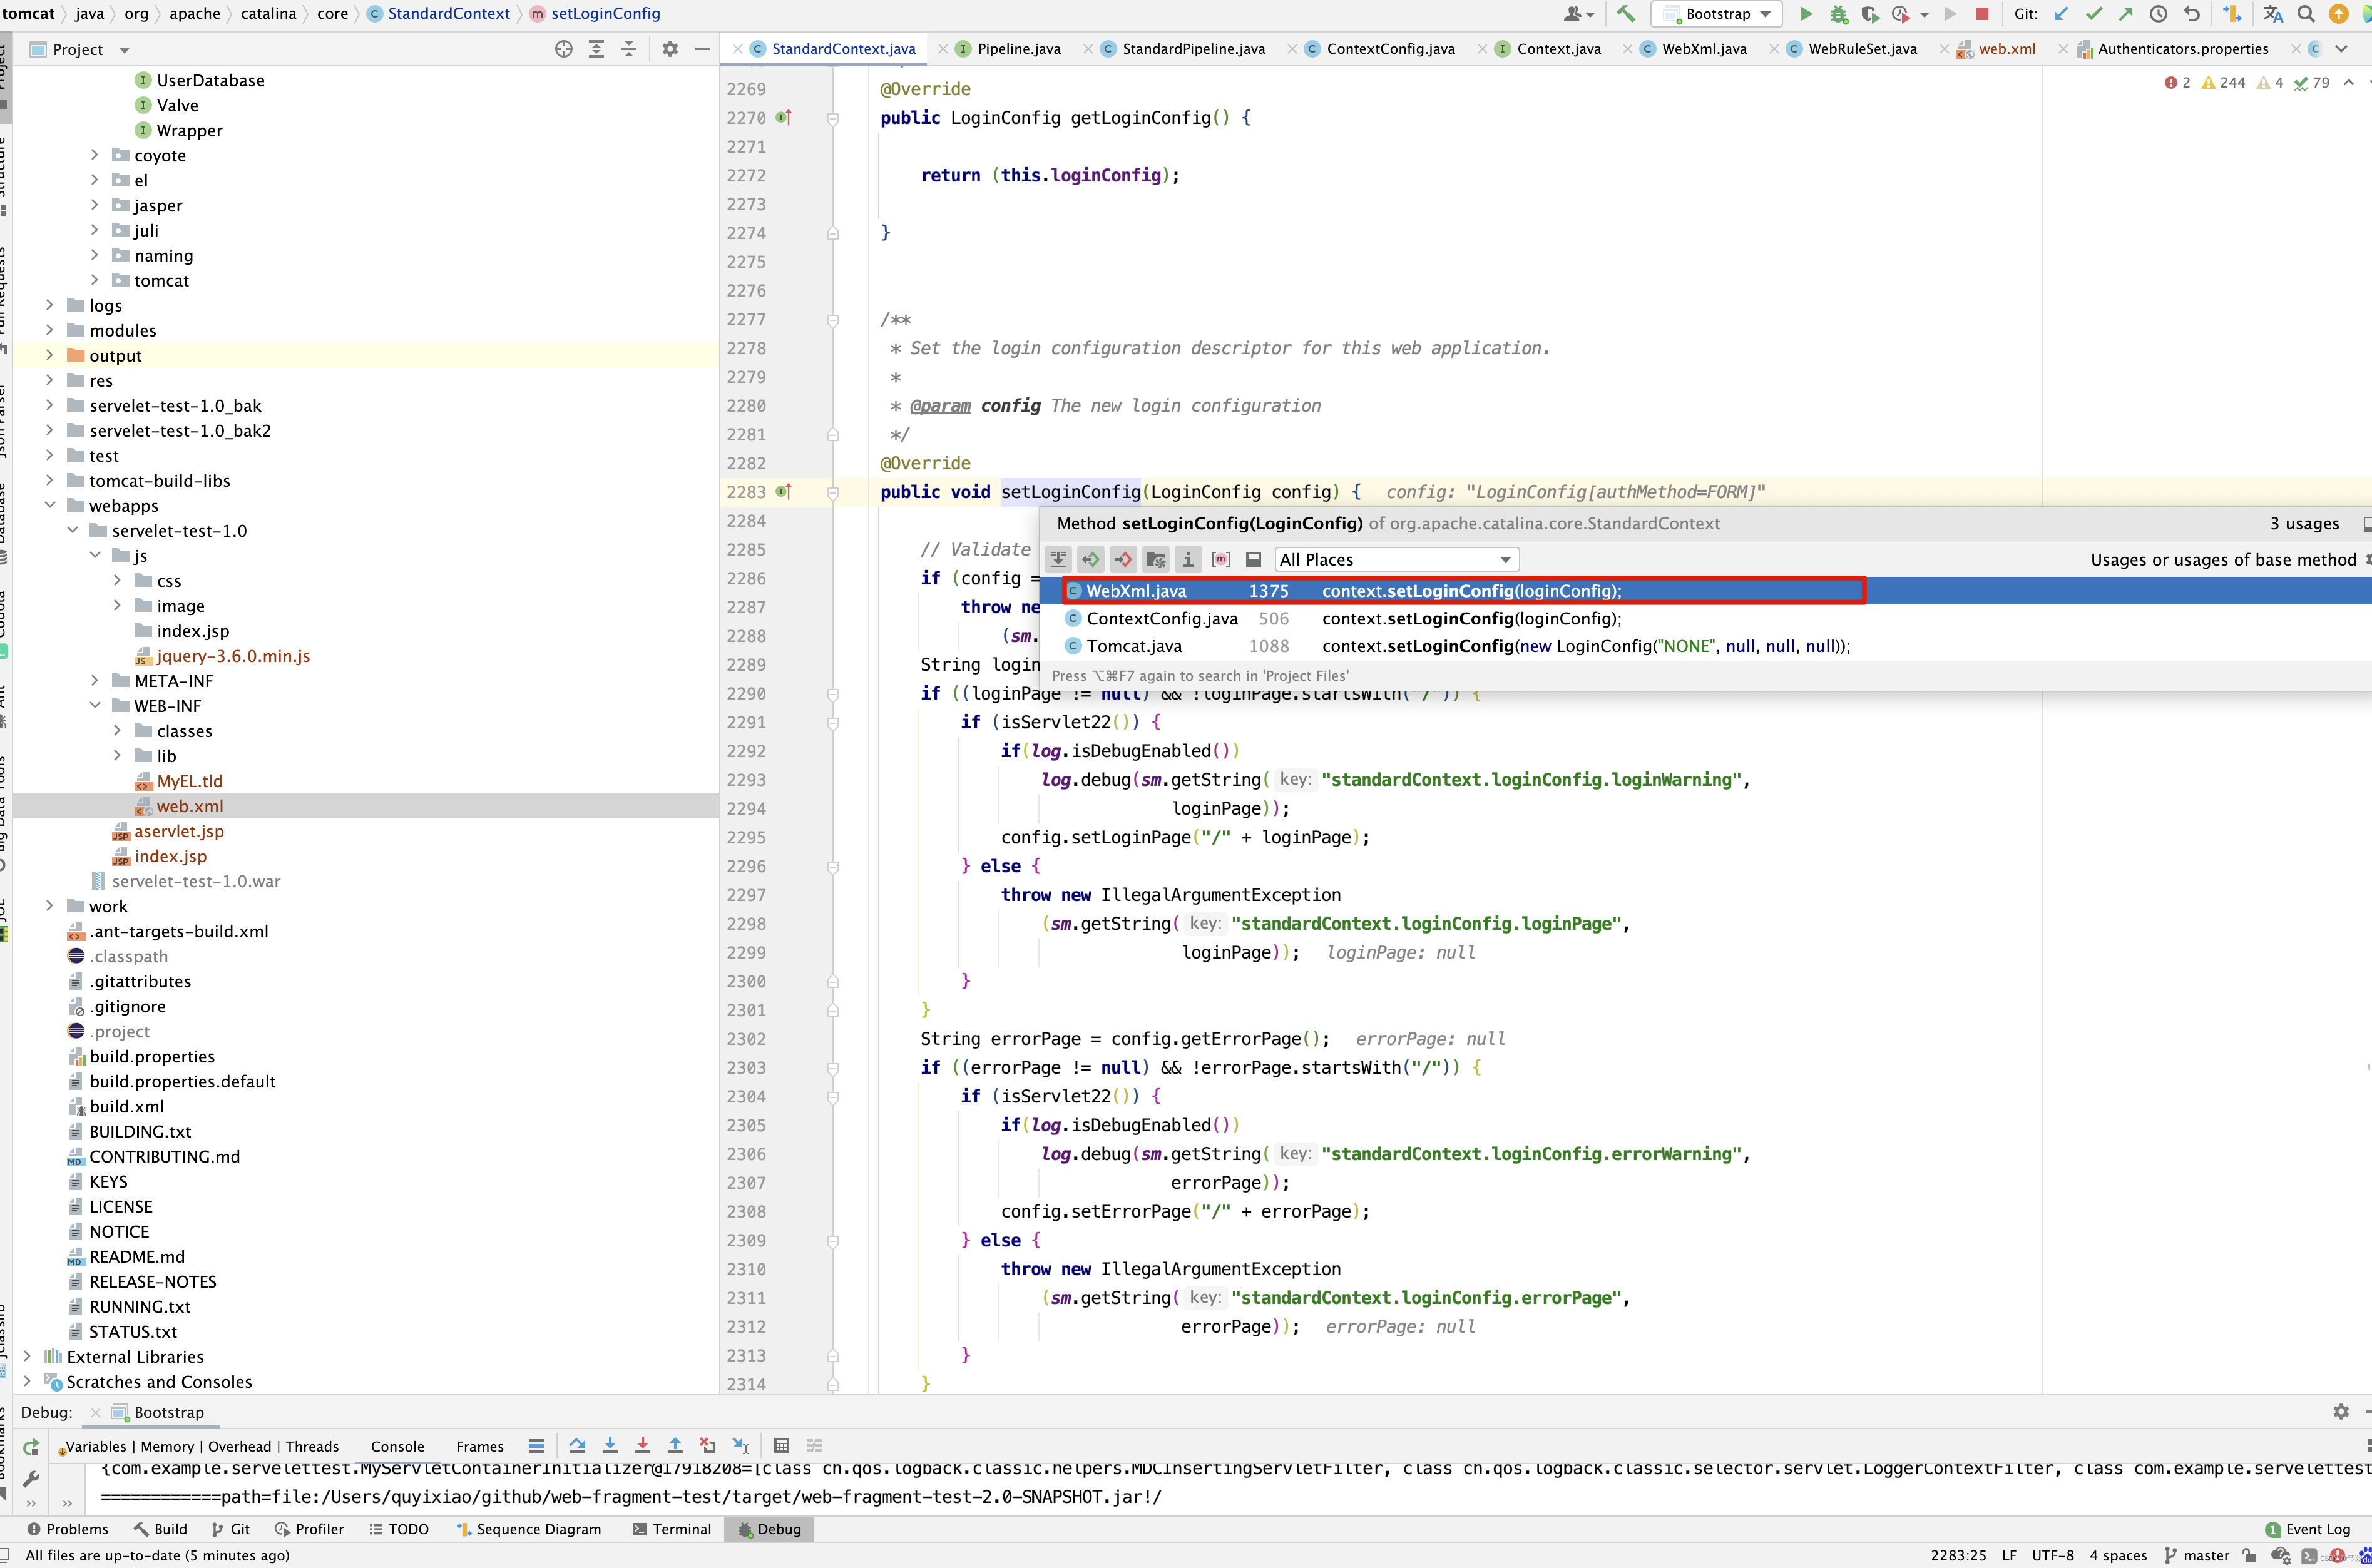Screen dimensions: 2372x1568
Task: Expand the logs folder
Action: pyautogui.click(x=50, y=305)
